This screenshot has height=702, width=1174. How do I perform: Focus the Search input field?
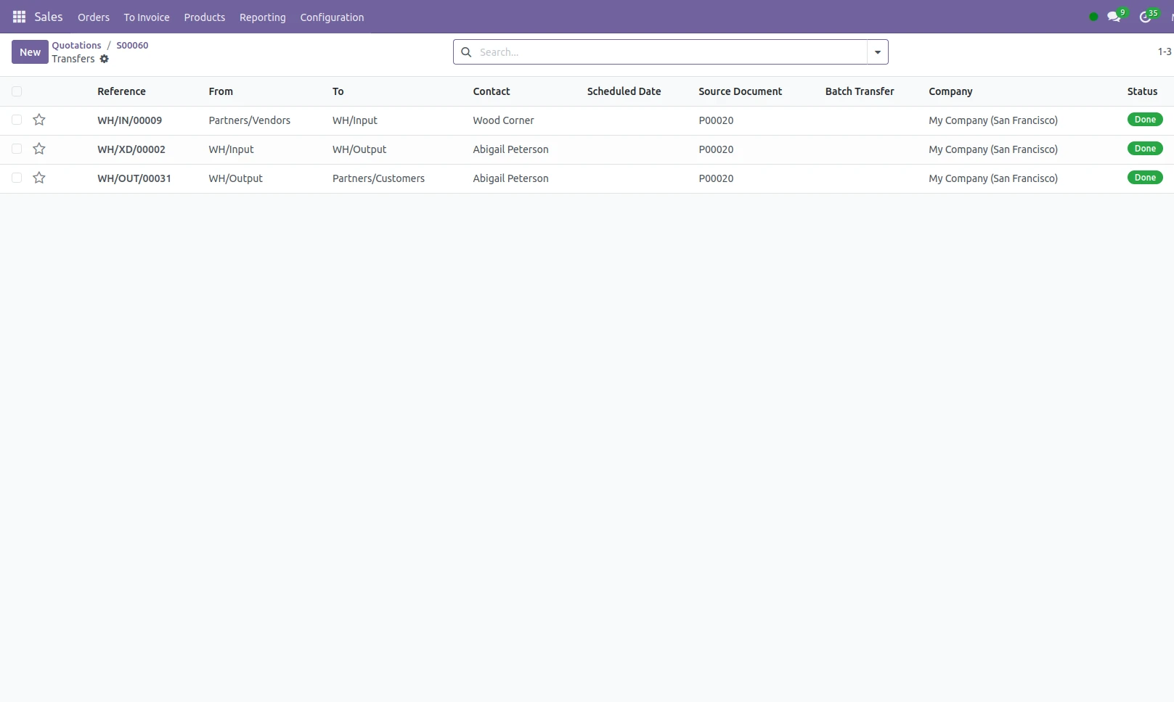[668, 52]
